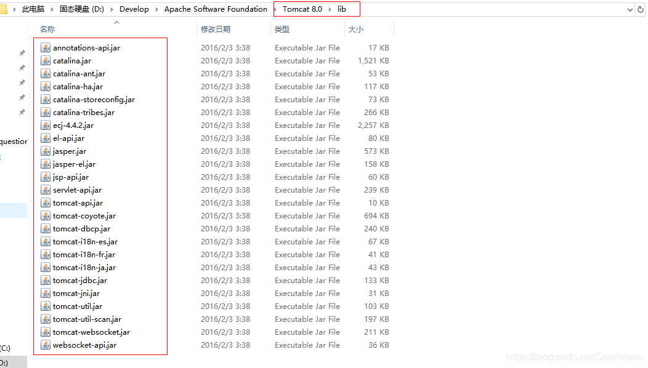Click the websocket-api.jar file icon
Image resolution: width=648 pixels, height=368 pixels.
point(46,345)
